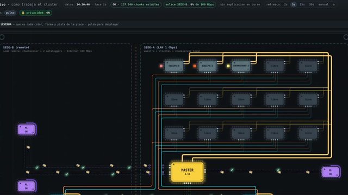Click the orange status square beside EQUIPO-3
The width and height of the screenshot is (348, 195).
pyautogui.click(x=195, y=66)
